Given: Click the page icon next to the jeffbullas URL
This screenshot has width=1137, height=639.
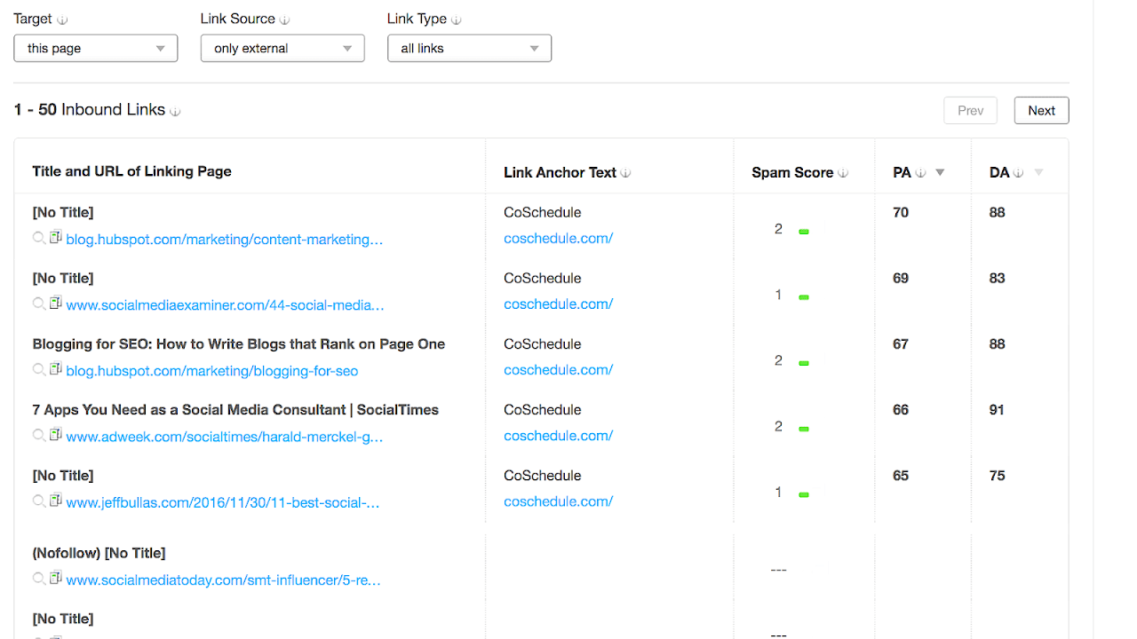Looking at the screenshot, I should click(55, 501).
